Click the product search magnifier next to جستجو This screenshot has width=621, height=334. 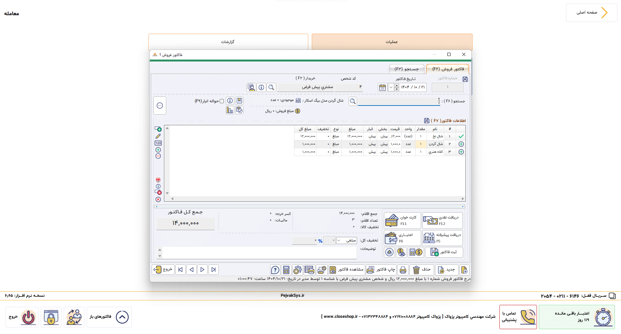pyautogui.click(x=353, y=101)
